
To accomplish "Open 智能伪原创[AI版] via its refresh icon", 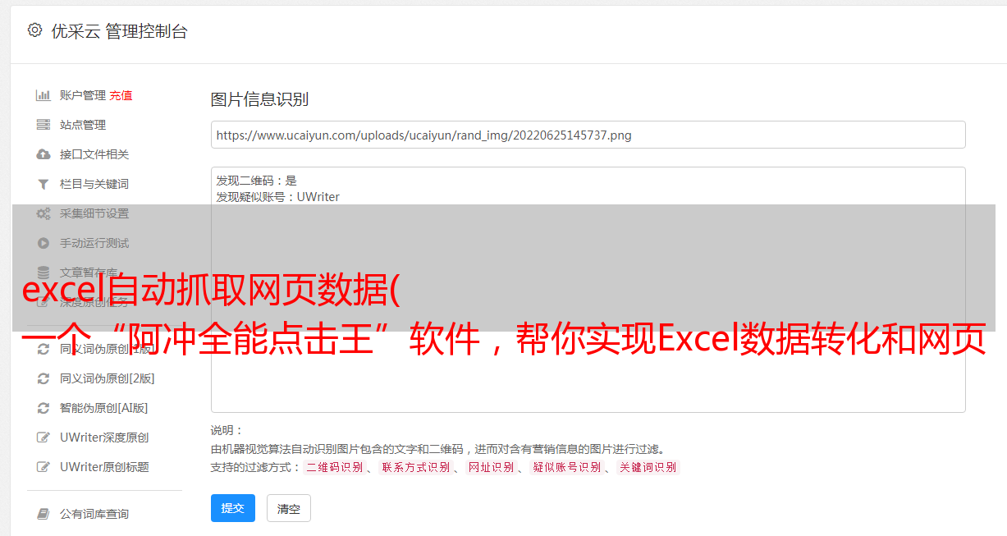I will [x=43, y=408].
